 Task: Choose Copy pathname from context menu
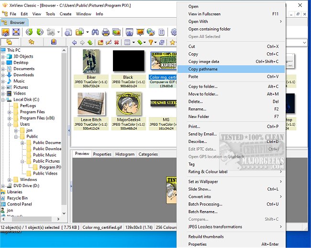click(203, 69)
